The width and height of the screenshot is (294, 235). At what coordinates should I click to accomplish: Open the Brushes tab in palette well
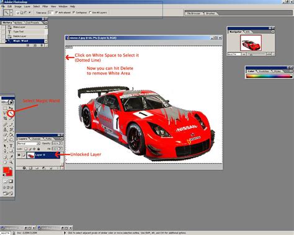(210, 14)
